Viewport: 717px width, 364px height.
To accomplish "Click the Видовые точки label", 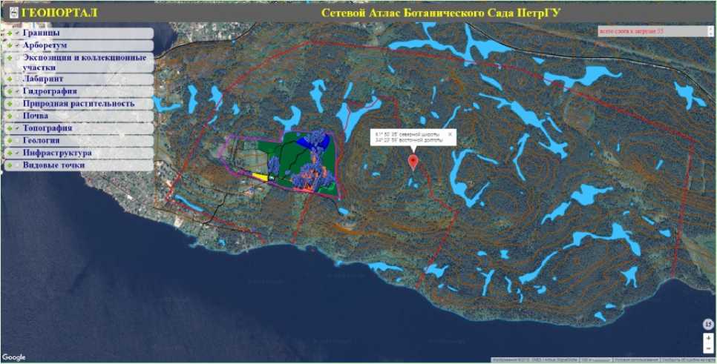I will [54, 165].
